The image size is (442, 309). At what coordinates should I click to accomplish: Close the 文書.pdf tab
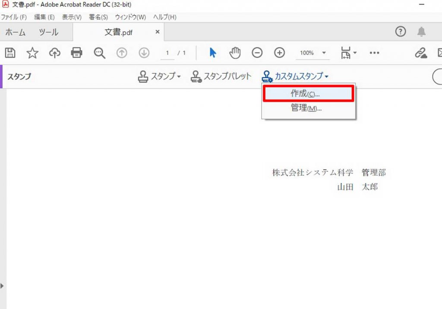(158, 32)
